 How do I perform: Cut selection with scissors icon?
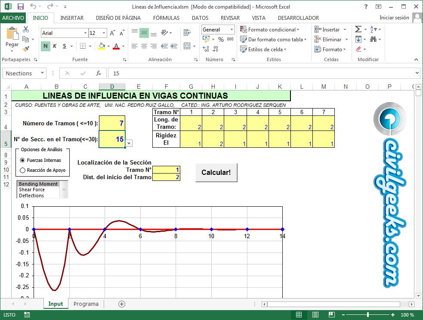26,29
